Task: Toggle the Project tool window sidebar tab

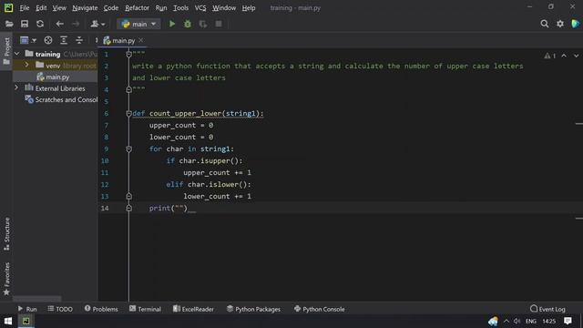Action: [x=6, y=51]
